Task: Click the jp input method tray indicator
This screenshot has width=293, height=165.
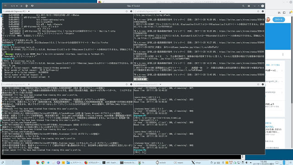Action: click(x=215, y=163)
